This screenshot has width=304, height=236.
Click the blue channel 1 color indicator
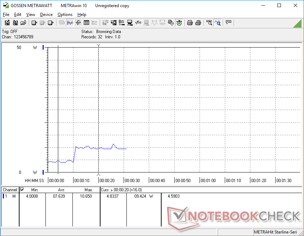pyautogui.click(x=3, y=196)
